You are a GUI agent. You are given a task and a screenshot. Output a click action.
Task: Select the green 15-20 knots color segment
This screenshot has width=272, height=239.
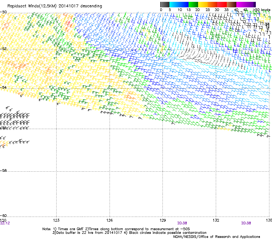[193, 4]
